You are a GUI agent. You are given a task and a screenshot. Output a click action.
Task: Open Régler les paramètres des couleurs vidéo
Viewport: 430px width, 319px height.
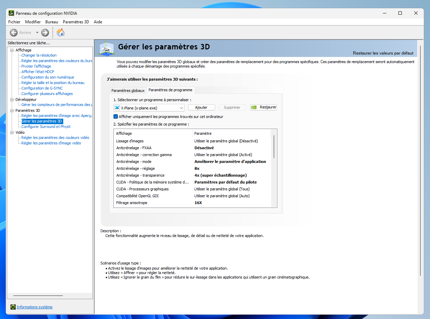pos(55,138)
